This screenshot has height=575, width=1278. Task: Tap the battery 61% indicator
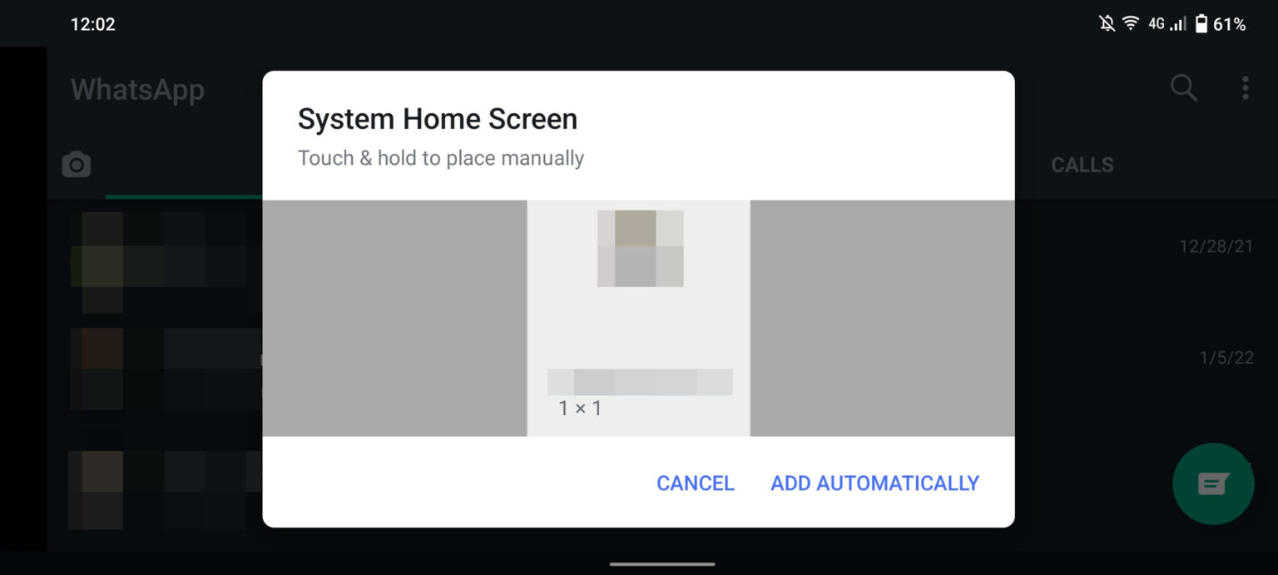coord(1221,24)
